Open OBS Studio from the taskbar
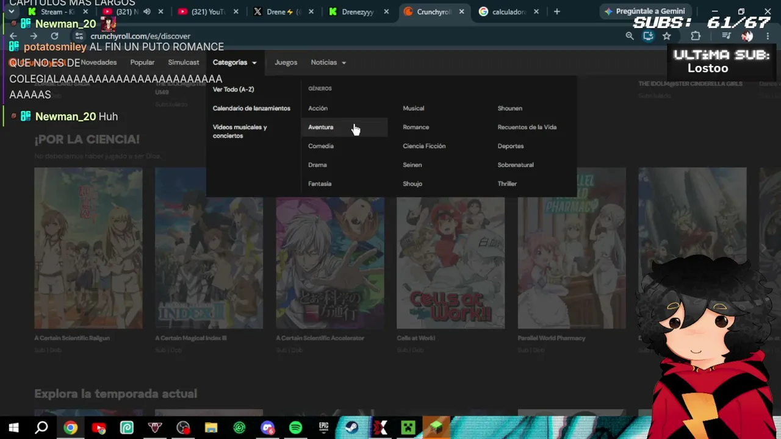Viewport: 781px width, 439px height. [183, 428]
